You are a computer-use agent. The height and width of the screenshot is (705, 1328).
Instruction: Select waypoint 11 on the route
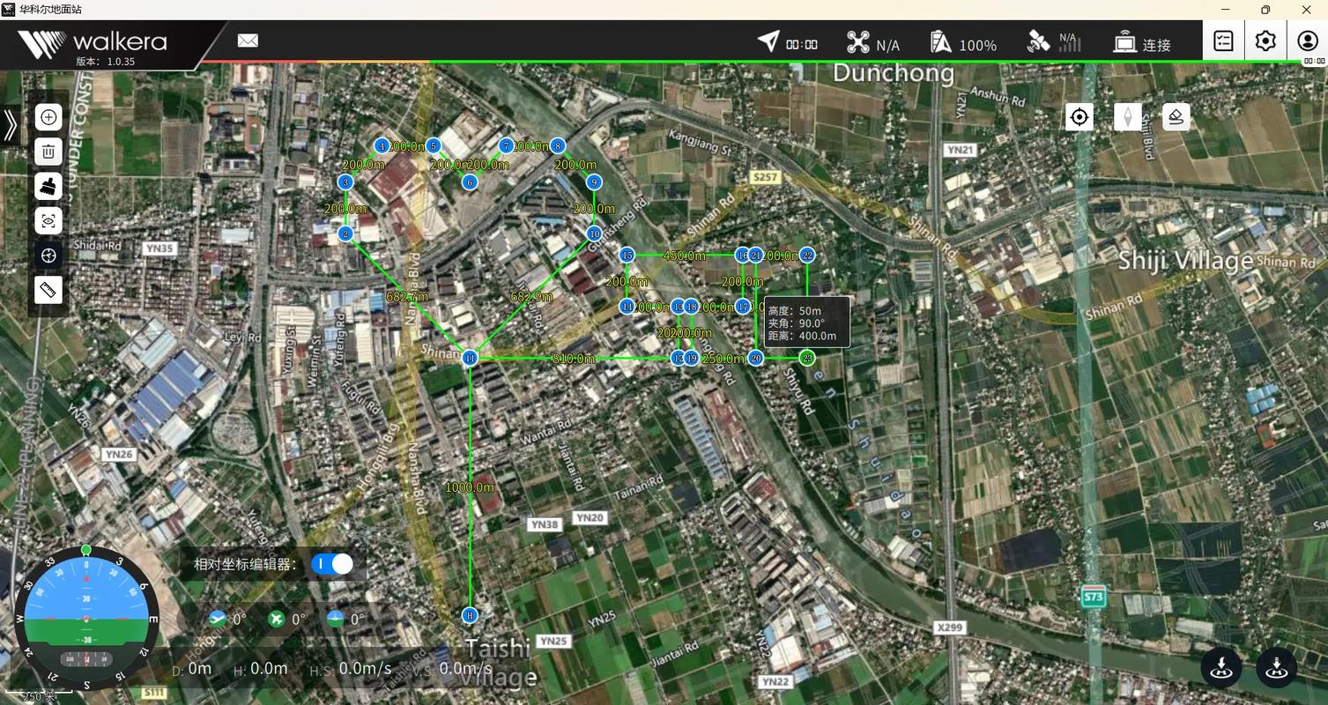pyautogui.click(x=471, y=358)
